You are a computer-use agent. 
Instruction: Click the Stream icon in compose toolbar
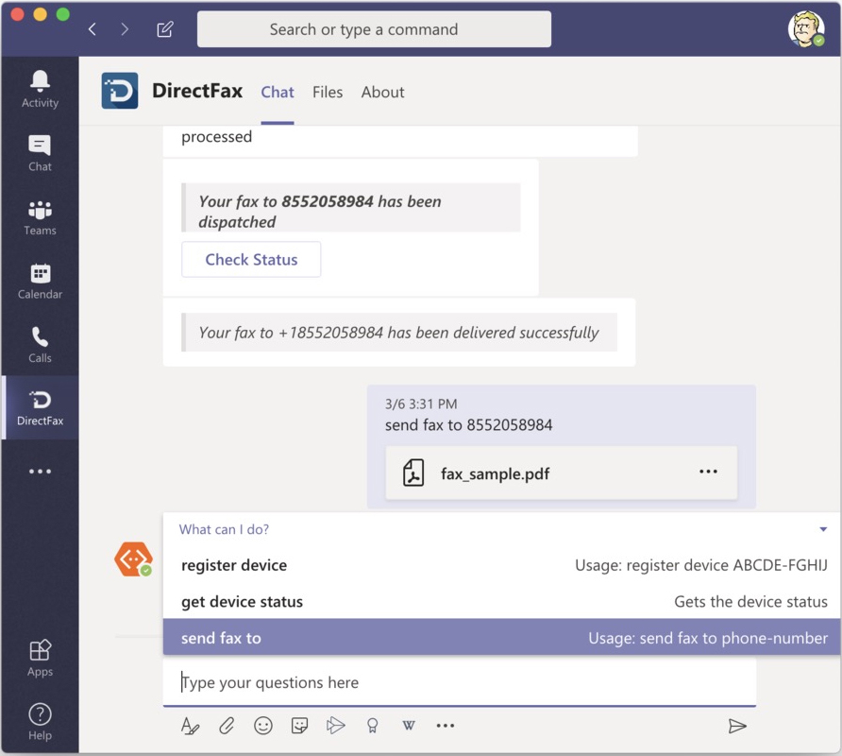pyautogui.click(x=336, y=726)
